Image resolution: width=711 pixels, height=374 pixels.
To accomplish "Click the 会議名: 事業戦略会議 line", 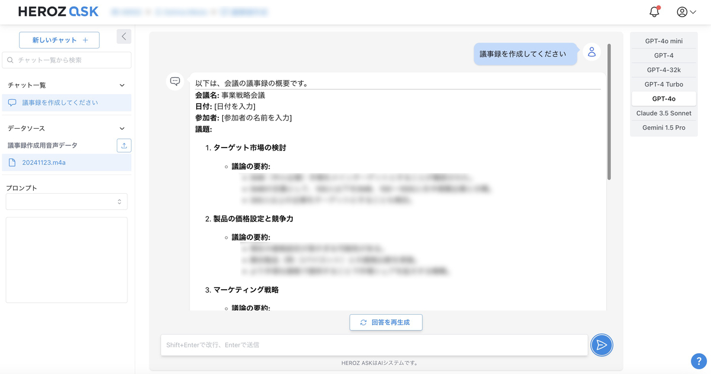I will tap(230, 95).
